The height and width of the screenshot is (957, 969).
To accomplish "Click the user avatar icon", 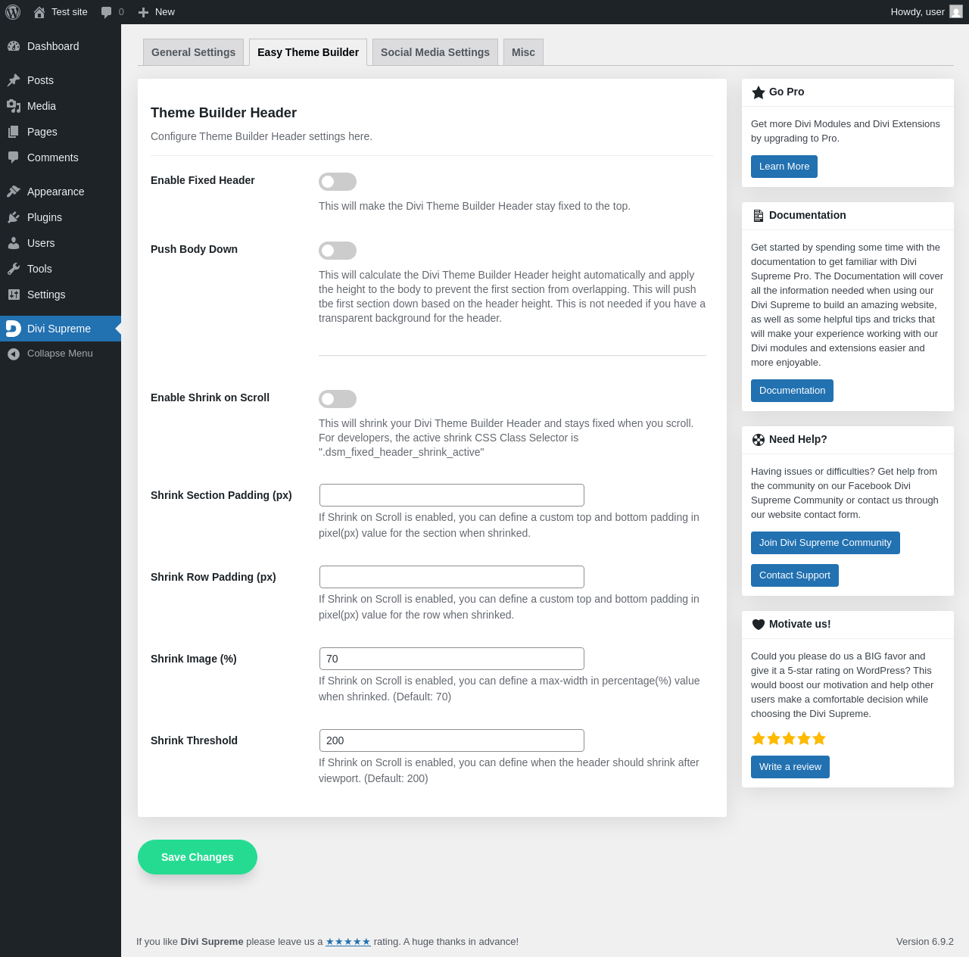I will [956, 12].
